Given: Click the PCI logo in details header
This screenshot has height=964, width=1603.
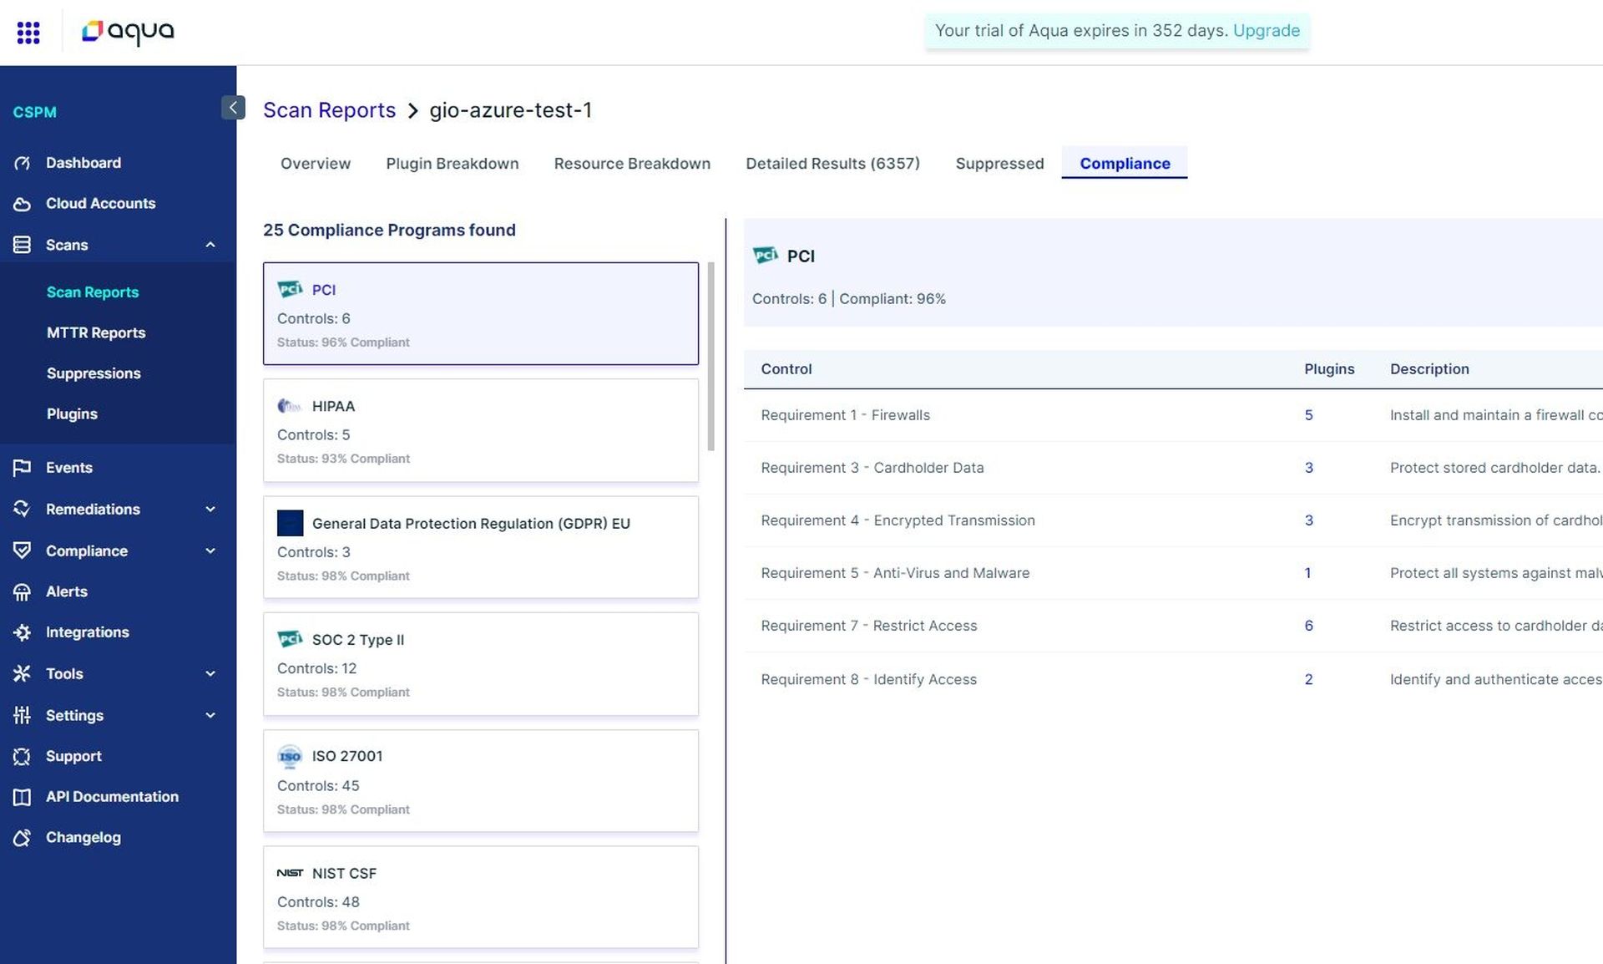Looking at the screenshot, I should (x=766, y=255).
